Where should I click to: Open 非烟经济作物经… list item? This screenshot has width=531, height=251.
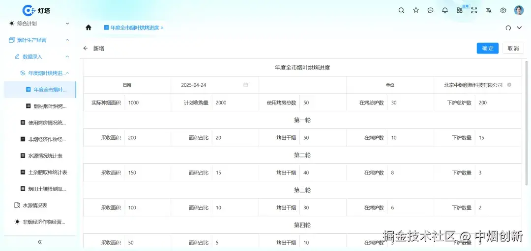coord(40,139)
